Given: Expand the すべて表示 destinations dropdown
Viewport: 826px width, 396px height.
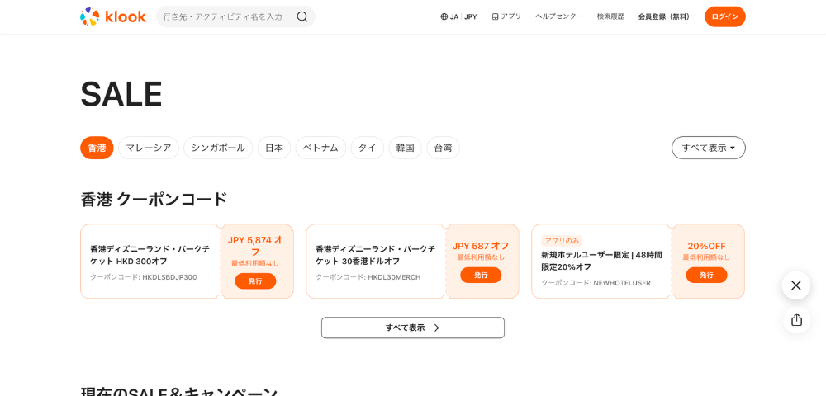Looking at the screenshot, I should click(x=709, y=148).
